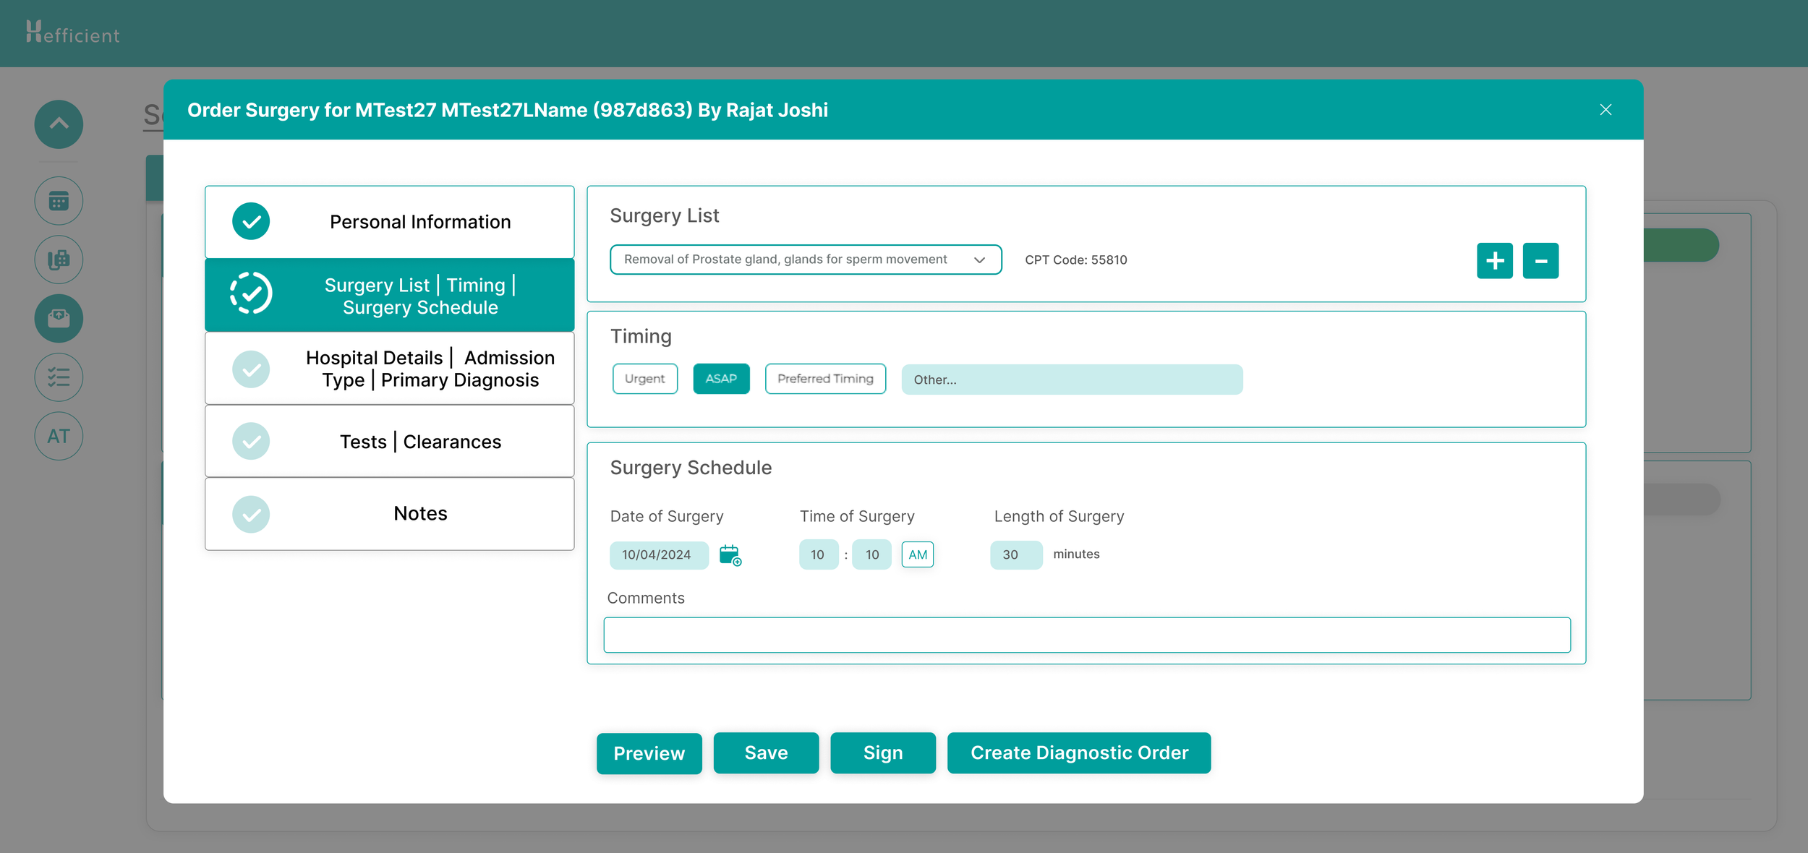The height and width of the screenshot is (853, 1808).
Task: Toggle the ASAP timing option
Action: coord(721,379)
